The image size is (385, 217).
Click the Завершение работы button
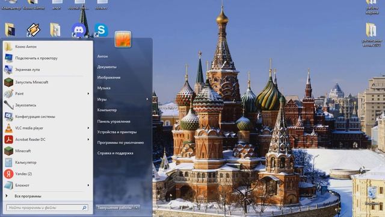click(115, 207)
